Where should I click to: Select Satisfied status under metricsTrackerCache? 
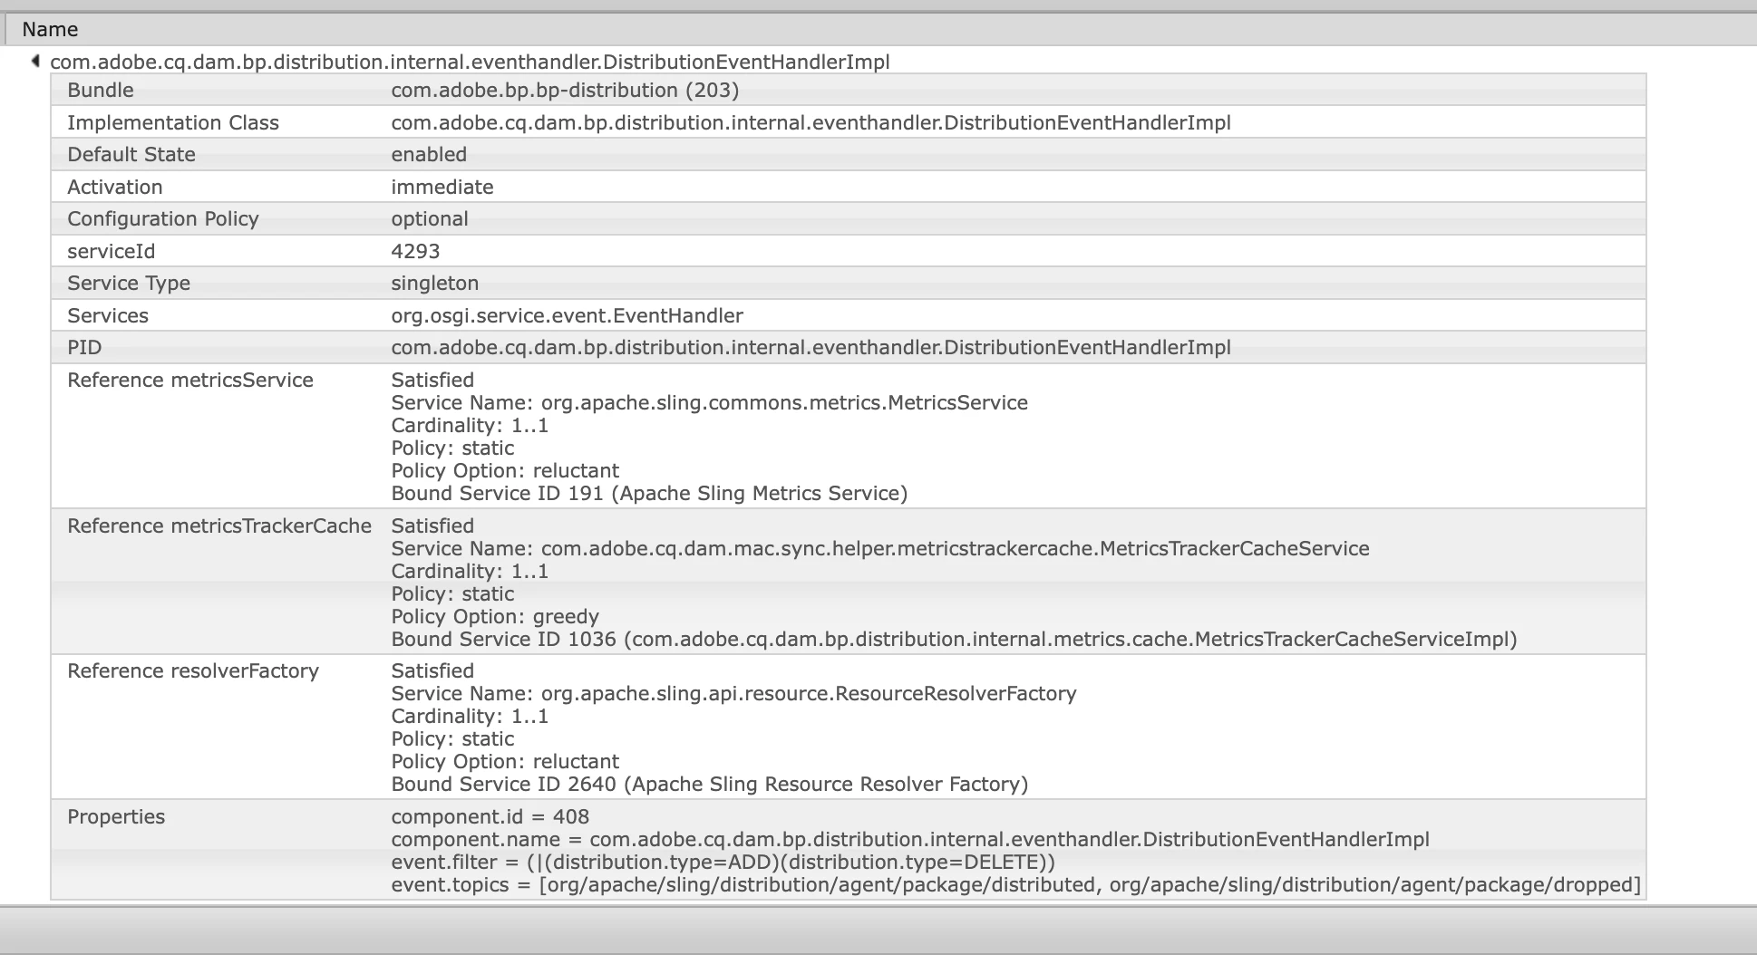(432, 526)
